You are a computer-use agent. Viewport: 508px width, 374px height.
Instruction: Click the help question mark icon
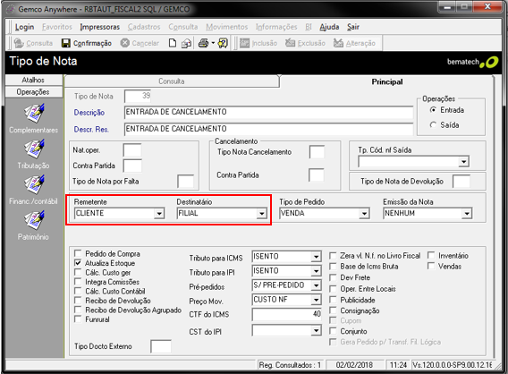pos(223,43)
